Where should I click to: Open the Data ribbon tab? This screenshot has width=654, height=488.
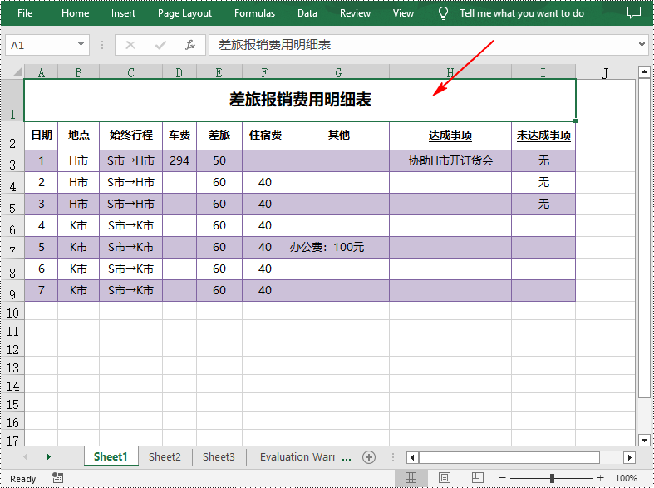(x=307, y=13)
